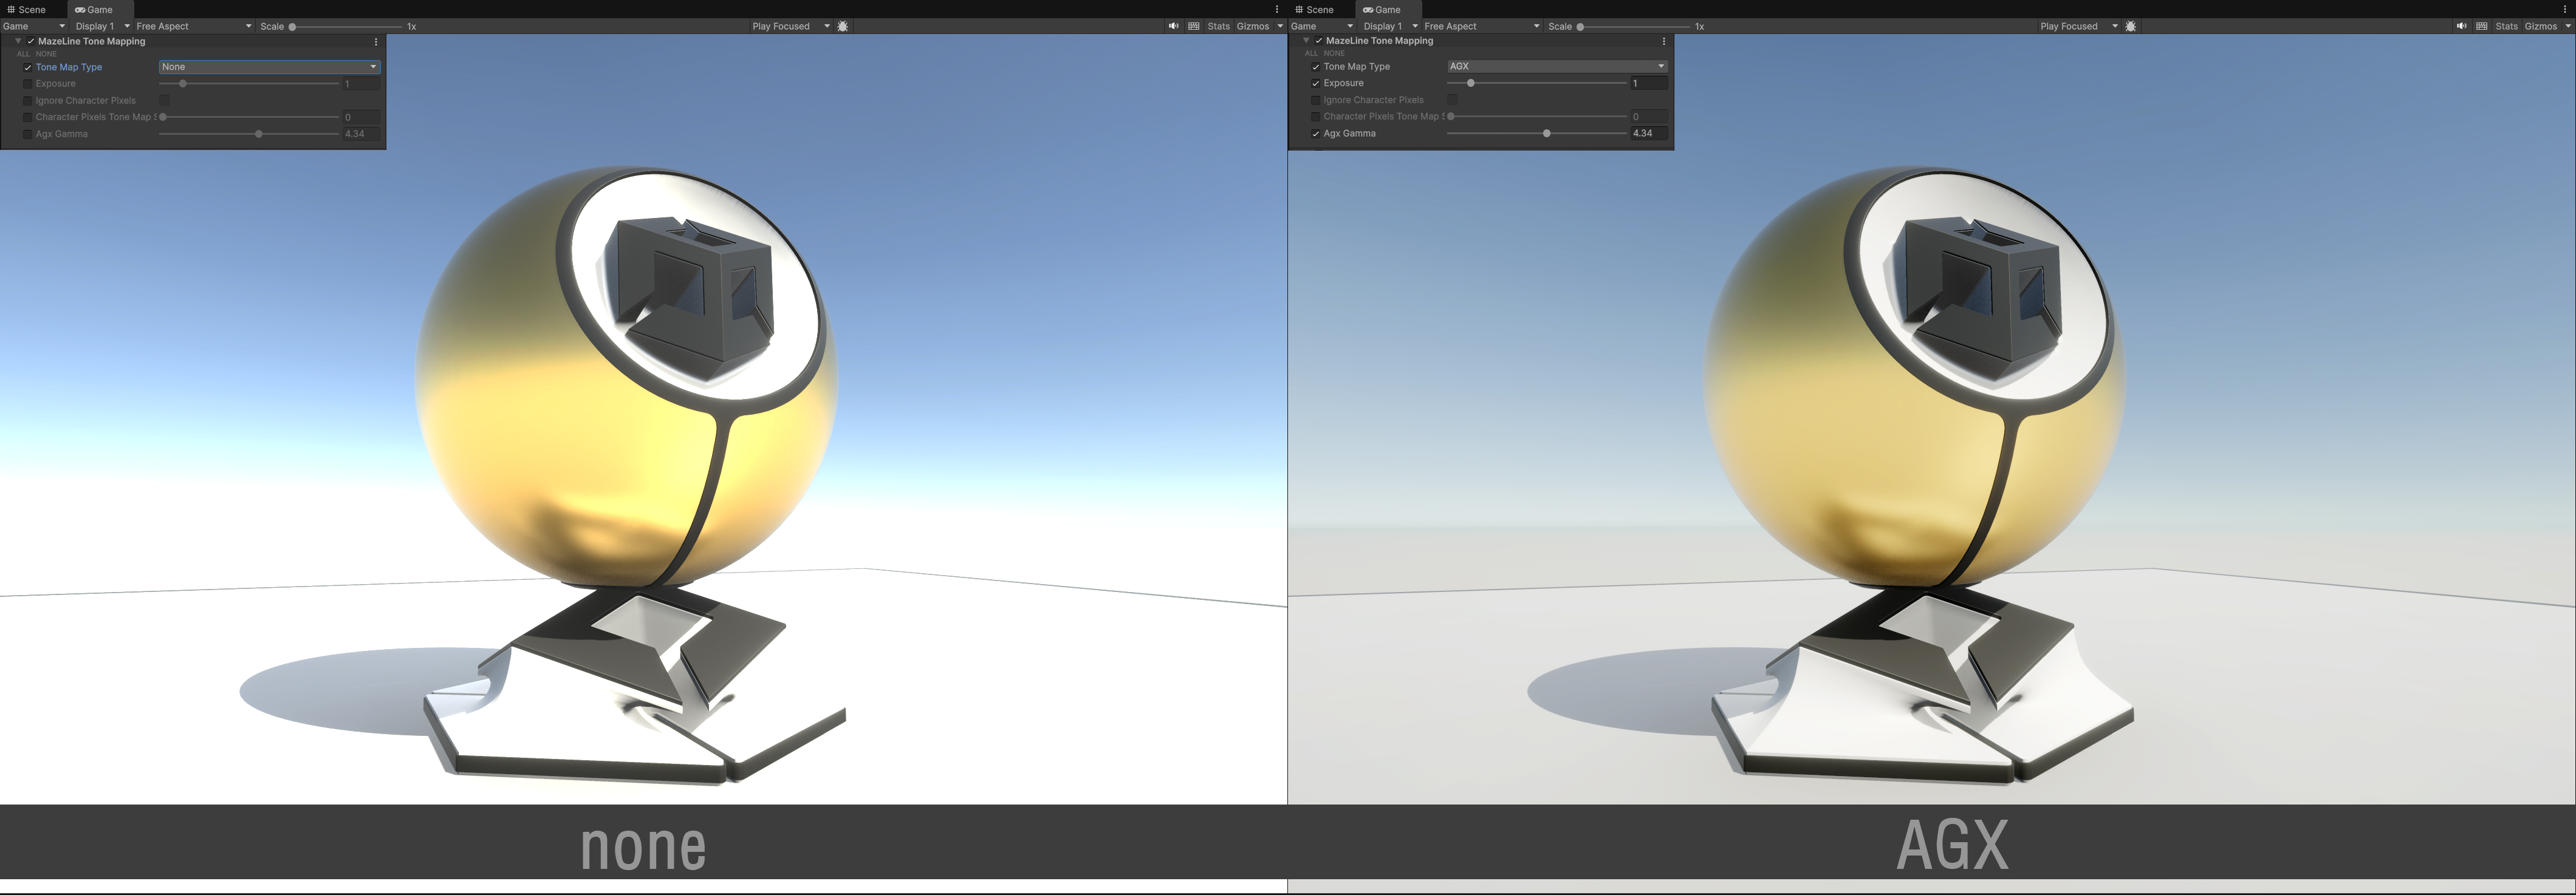Click keyboard shortcuts icon in right Game view
Viewport: 2576px width, 895px height.
click(x=2482, y=26)
